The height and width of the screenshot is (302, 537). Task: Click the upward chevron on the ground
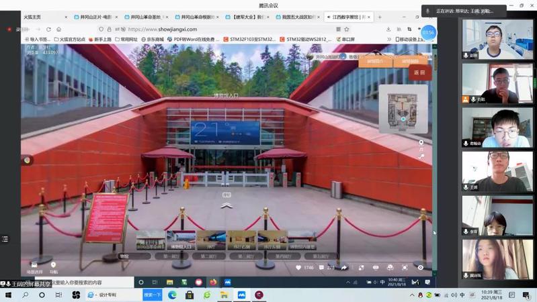226,205
